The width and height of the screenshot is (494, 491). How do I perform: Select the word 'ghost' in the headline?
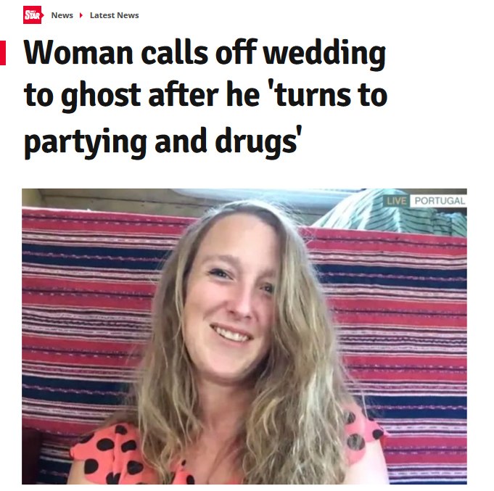coord(101,96)
